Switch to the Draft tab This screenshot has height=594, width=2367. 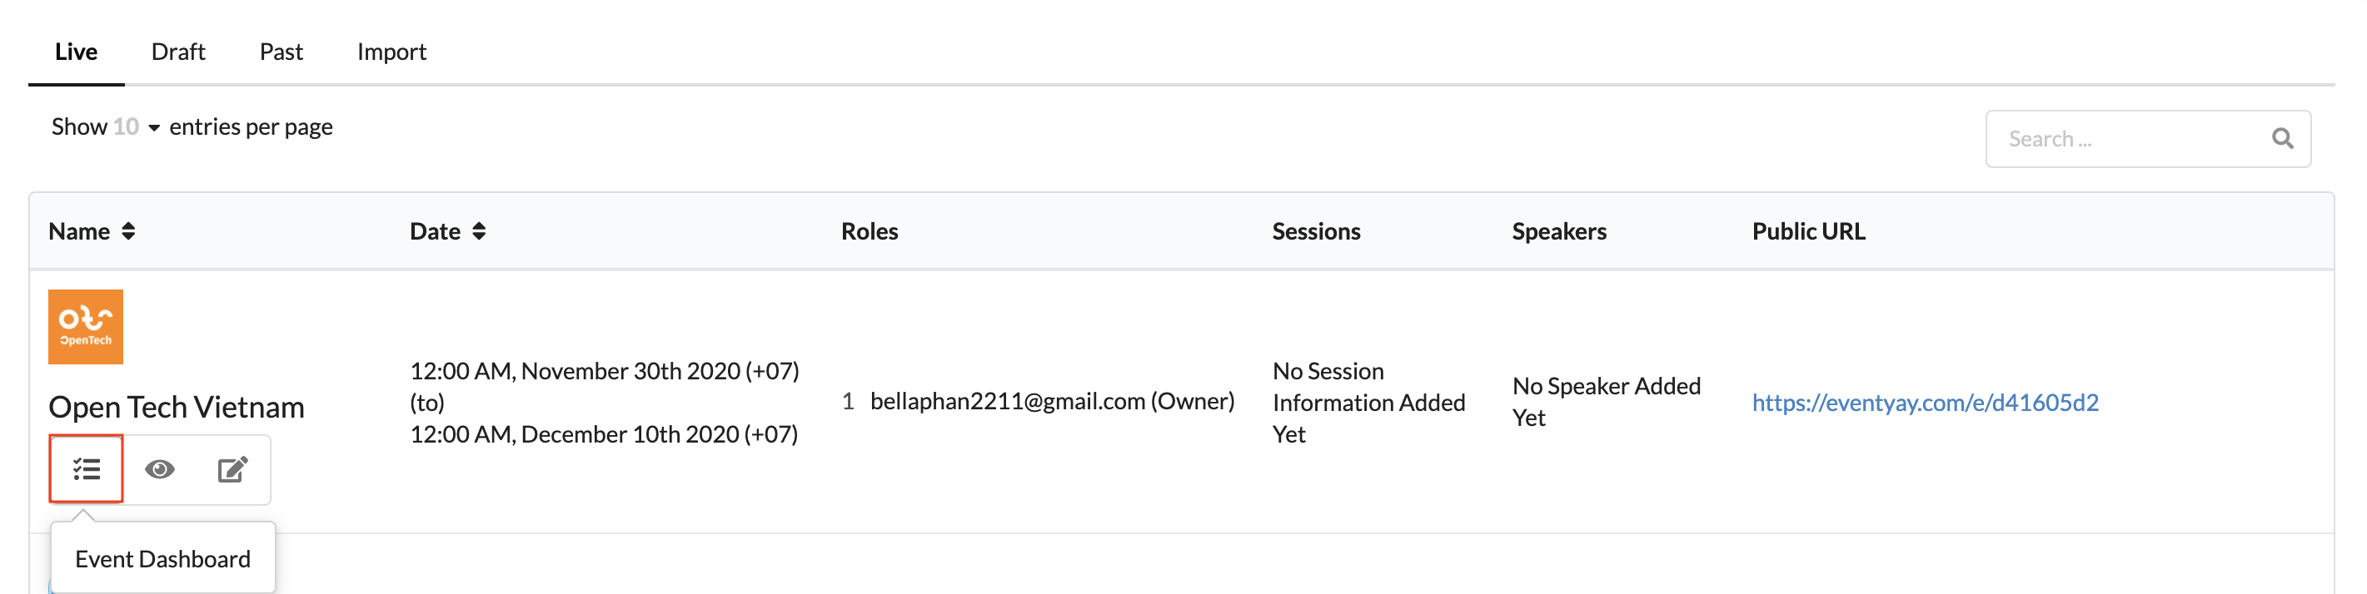click(178, 52)
